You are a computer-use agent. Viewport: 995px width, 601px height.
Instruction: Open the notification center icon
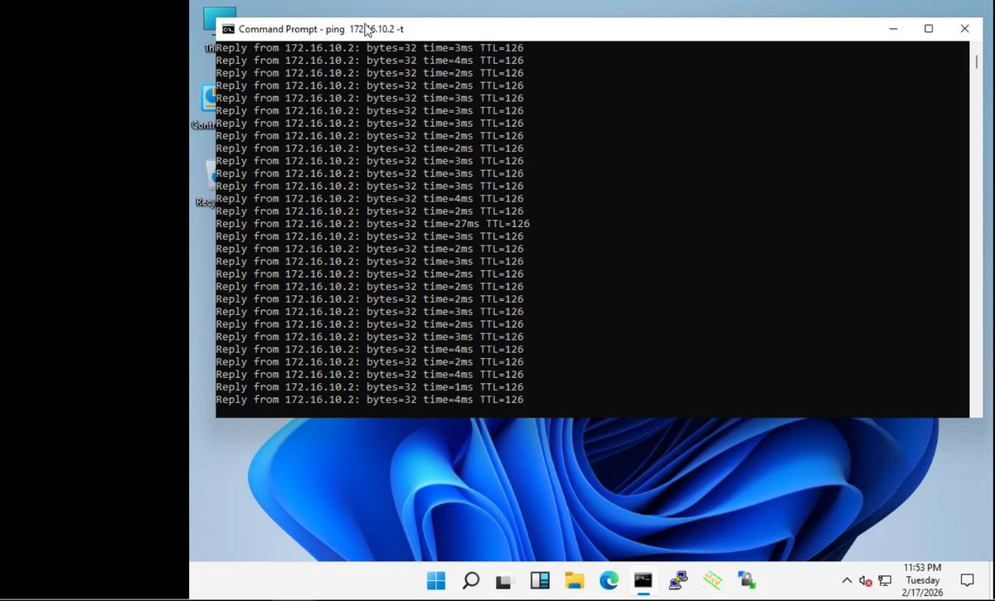967,580
